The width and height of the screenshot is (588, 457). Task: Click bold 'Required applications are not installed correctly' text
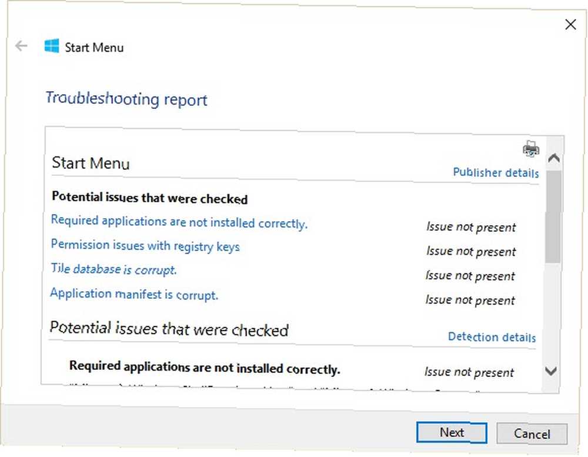point(205,368)
